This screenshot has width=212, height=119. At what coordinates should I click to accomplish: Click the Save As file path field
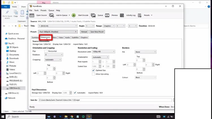105,100
